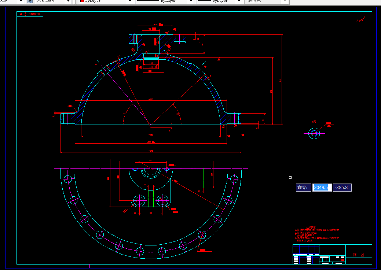Open the ByLayer lineweight dropdown

click(x=219, y=1)
